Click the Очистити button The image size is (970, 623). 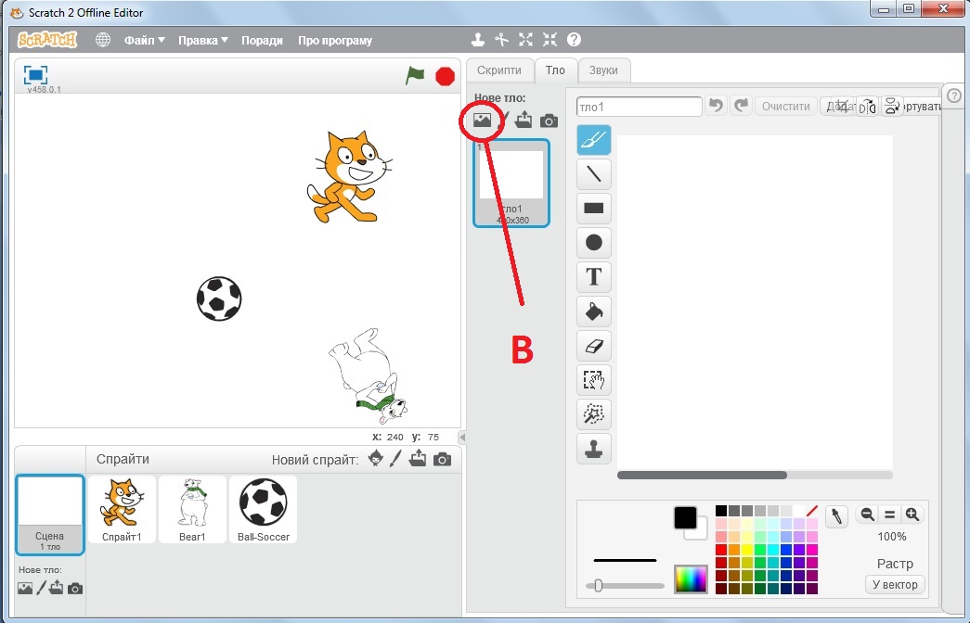pyautogui.click(x=785, y=107)
